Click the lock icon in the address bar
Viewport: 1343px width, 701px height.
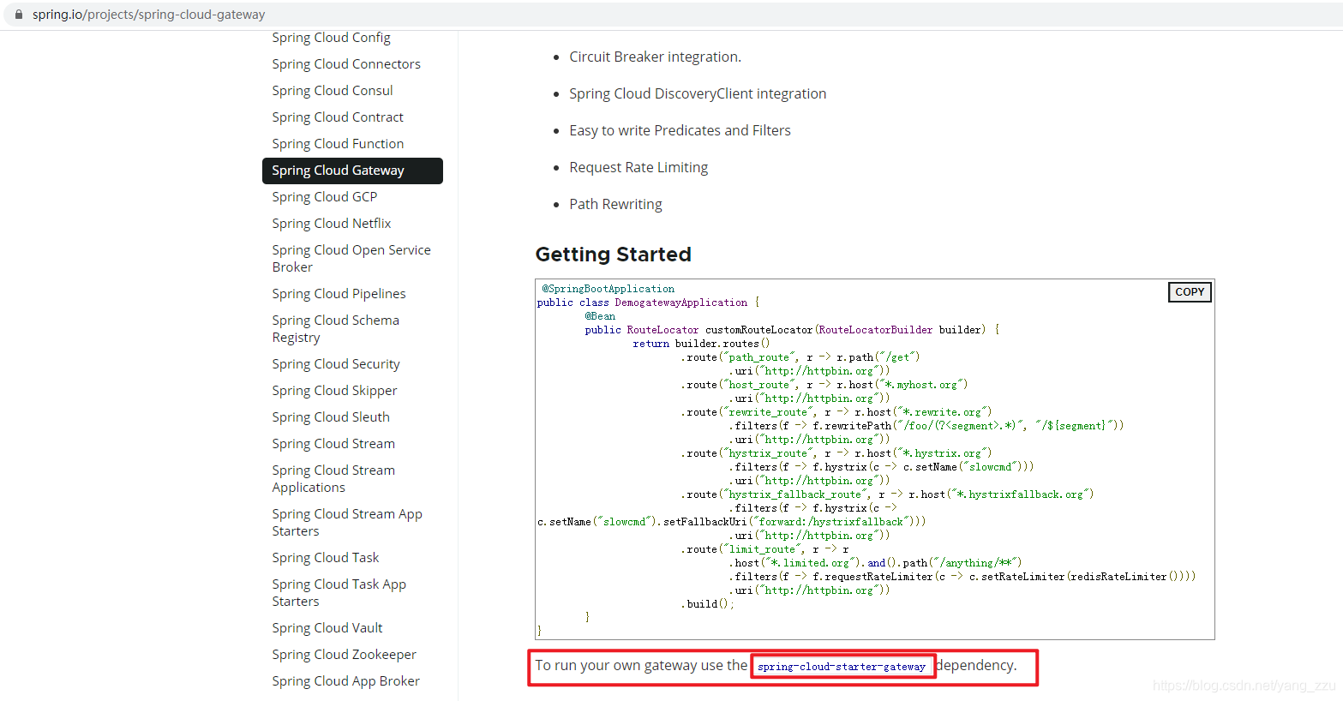[x=19, y=15]
